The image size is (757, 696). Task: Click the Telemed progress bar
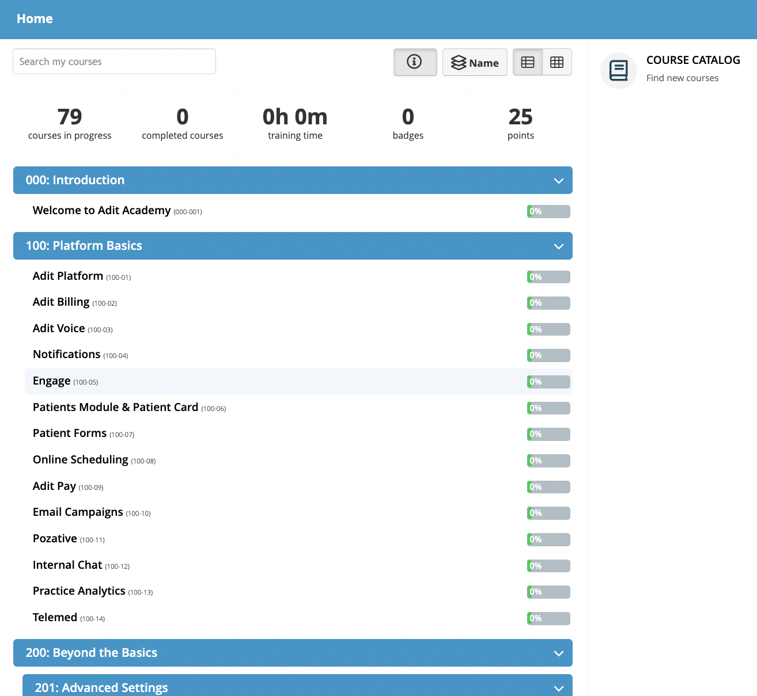(x=548, y=618)
